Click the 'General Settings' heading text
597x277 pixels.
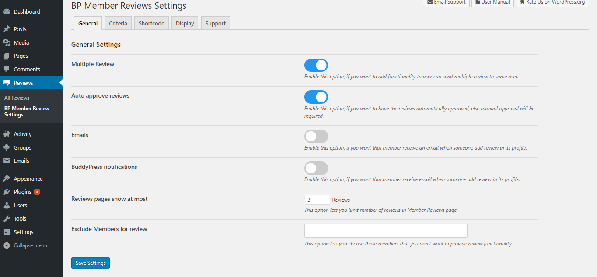pos(96,45)
